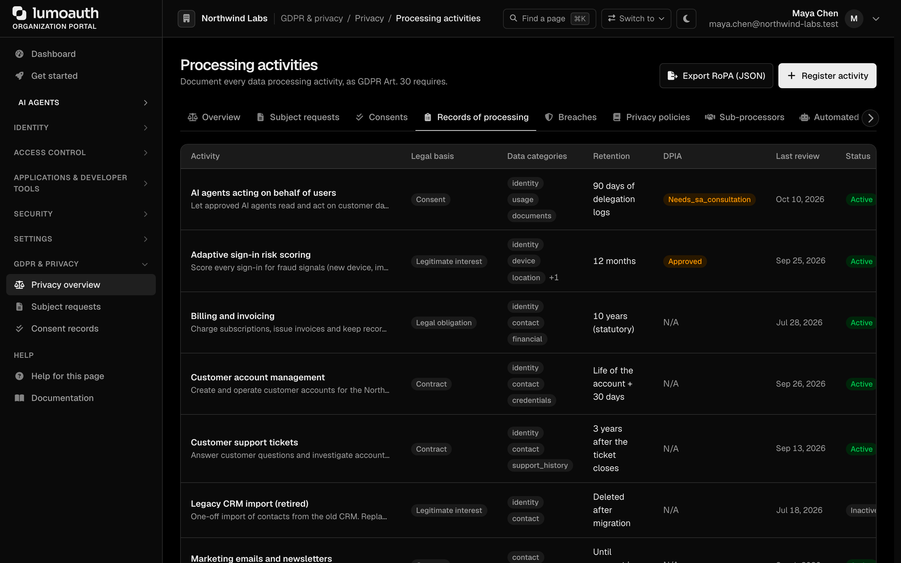Viewport: 901px width, 563px height.
Task: Click Maya Chen's M avatar
Action: click(854, 19)
